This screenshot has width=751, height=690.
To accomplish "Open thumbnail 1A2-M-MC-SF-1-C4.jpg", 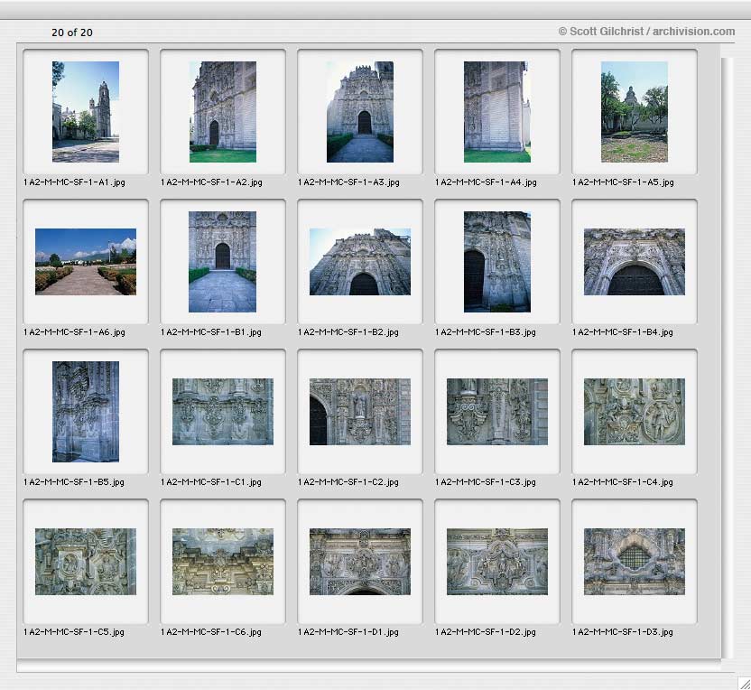I will click(x=635, y=412).
